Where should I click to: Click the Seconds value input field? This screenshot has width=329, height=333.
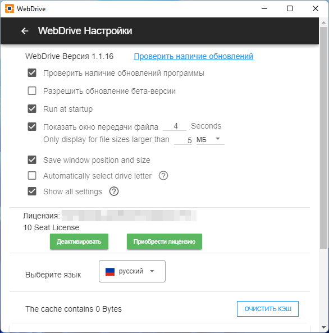(175, 126)
